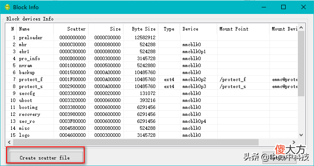
Task: Sort by the Name column header
Action: pos(35,29)
